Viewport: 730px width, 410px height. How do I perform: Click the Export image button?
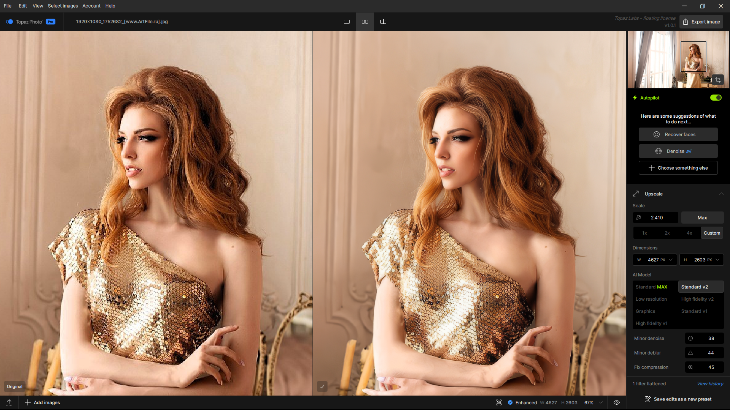pos(701,22)
